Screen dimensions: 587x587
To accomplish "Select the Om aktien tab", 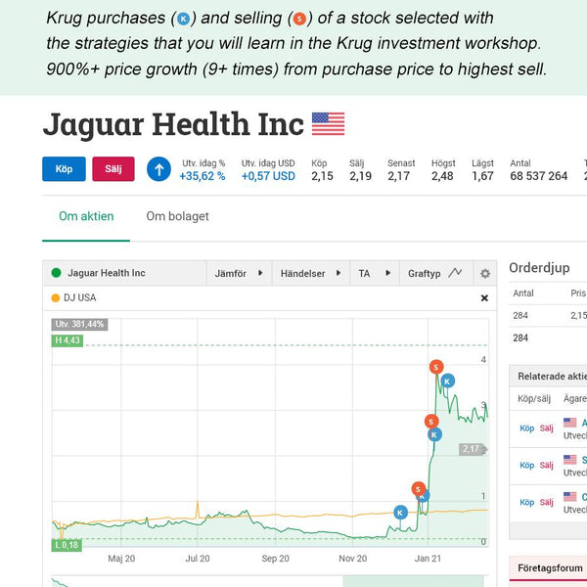I will pyautogui.click(x=86, y=216).
